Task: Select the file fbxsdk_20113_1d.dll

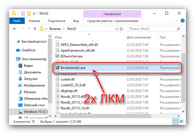Action: (75, 108)
